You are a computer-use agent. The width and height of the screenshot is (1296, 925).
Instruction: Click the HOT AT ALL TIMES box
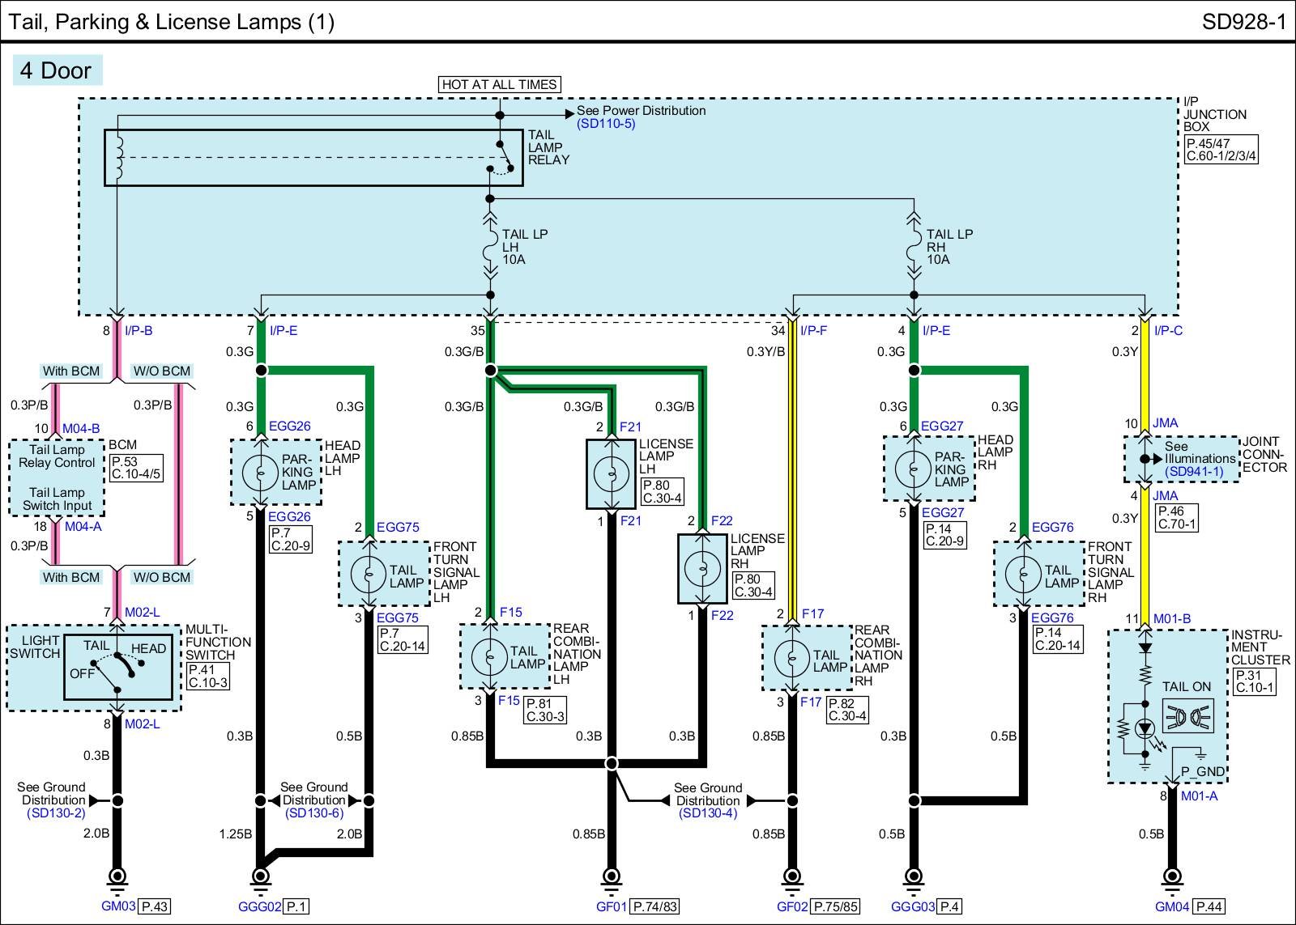499,84
